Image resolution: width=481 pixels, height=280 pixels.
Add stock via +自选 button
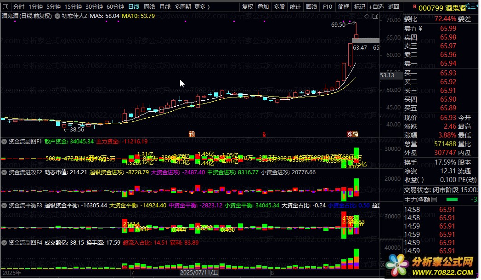[x=376, y=7]
